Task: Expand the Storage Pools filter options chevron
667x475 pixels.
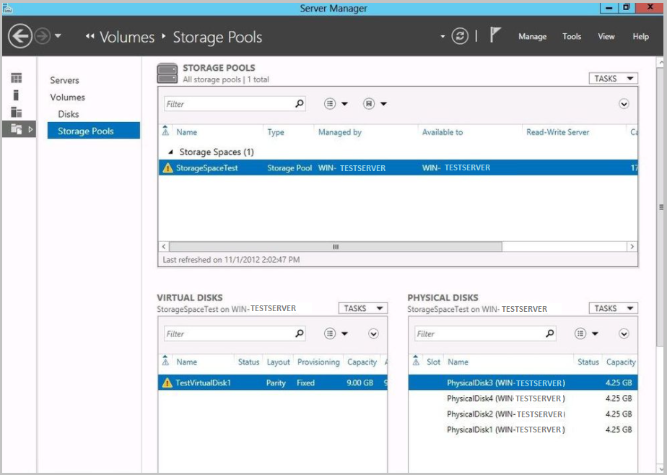Action: coord(624,104)
